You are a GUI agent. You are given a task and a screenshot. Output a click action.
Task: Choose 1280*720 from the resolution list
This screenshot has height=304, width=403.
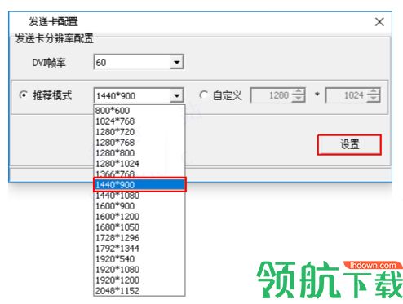tap(139, 132)
